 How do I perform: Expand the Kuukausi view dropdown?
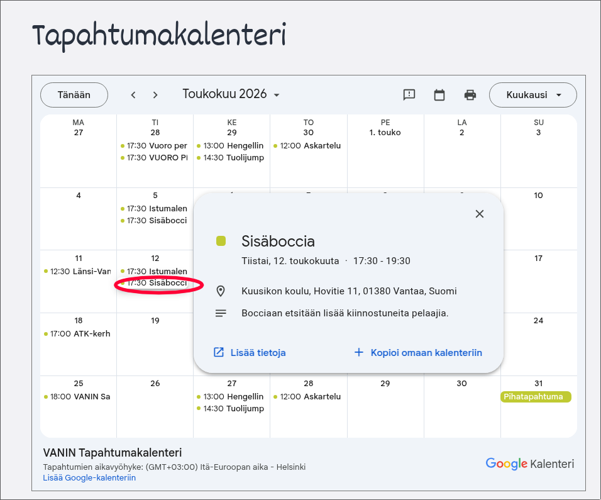tap(532, 95)
